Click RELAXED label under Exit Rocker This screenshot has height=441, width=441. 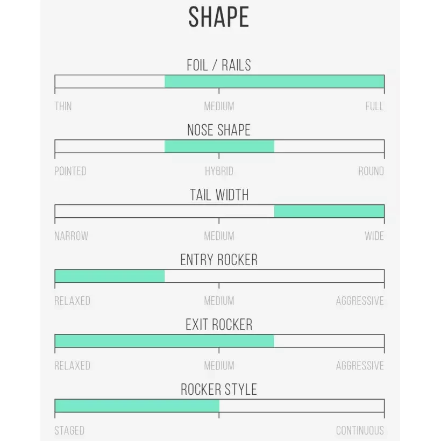[72, 366]
